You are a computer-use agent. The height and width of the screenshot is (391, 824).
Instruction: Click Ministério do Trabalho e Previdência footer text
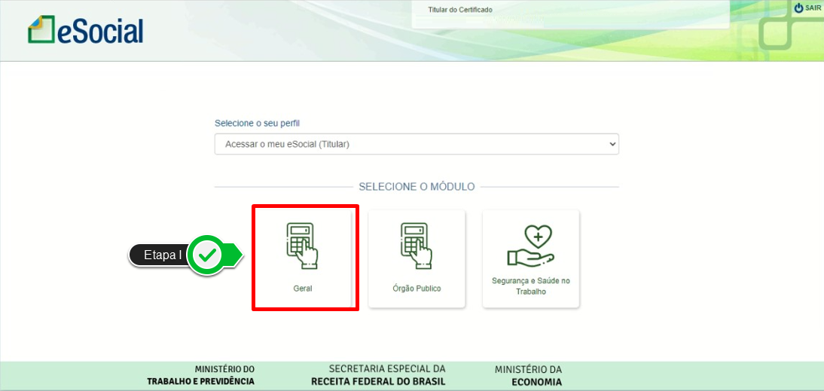(201, 375)
